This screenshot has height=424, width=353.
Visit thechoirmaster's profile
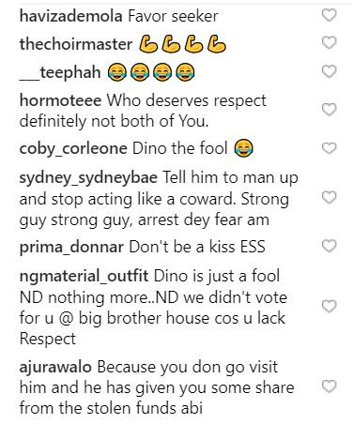(x=76, y=44)
